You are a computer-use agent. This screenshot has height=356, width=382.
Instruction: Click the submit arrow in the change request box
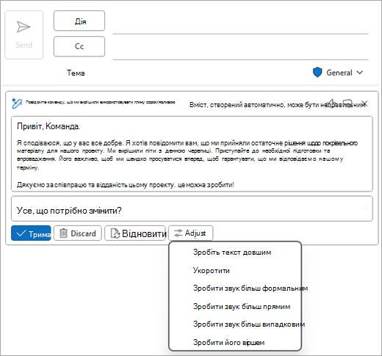[x=364, y=208]
